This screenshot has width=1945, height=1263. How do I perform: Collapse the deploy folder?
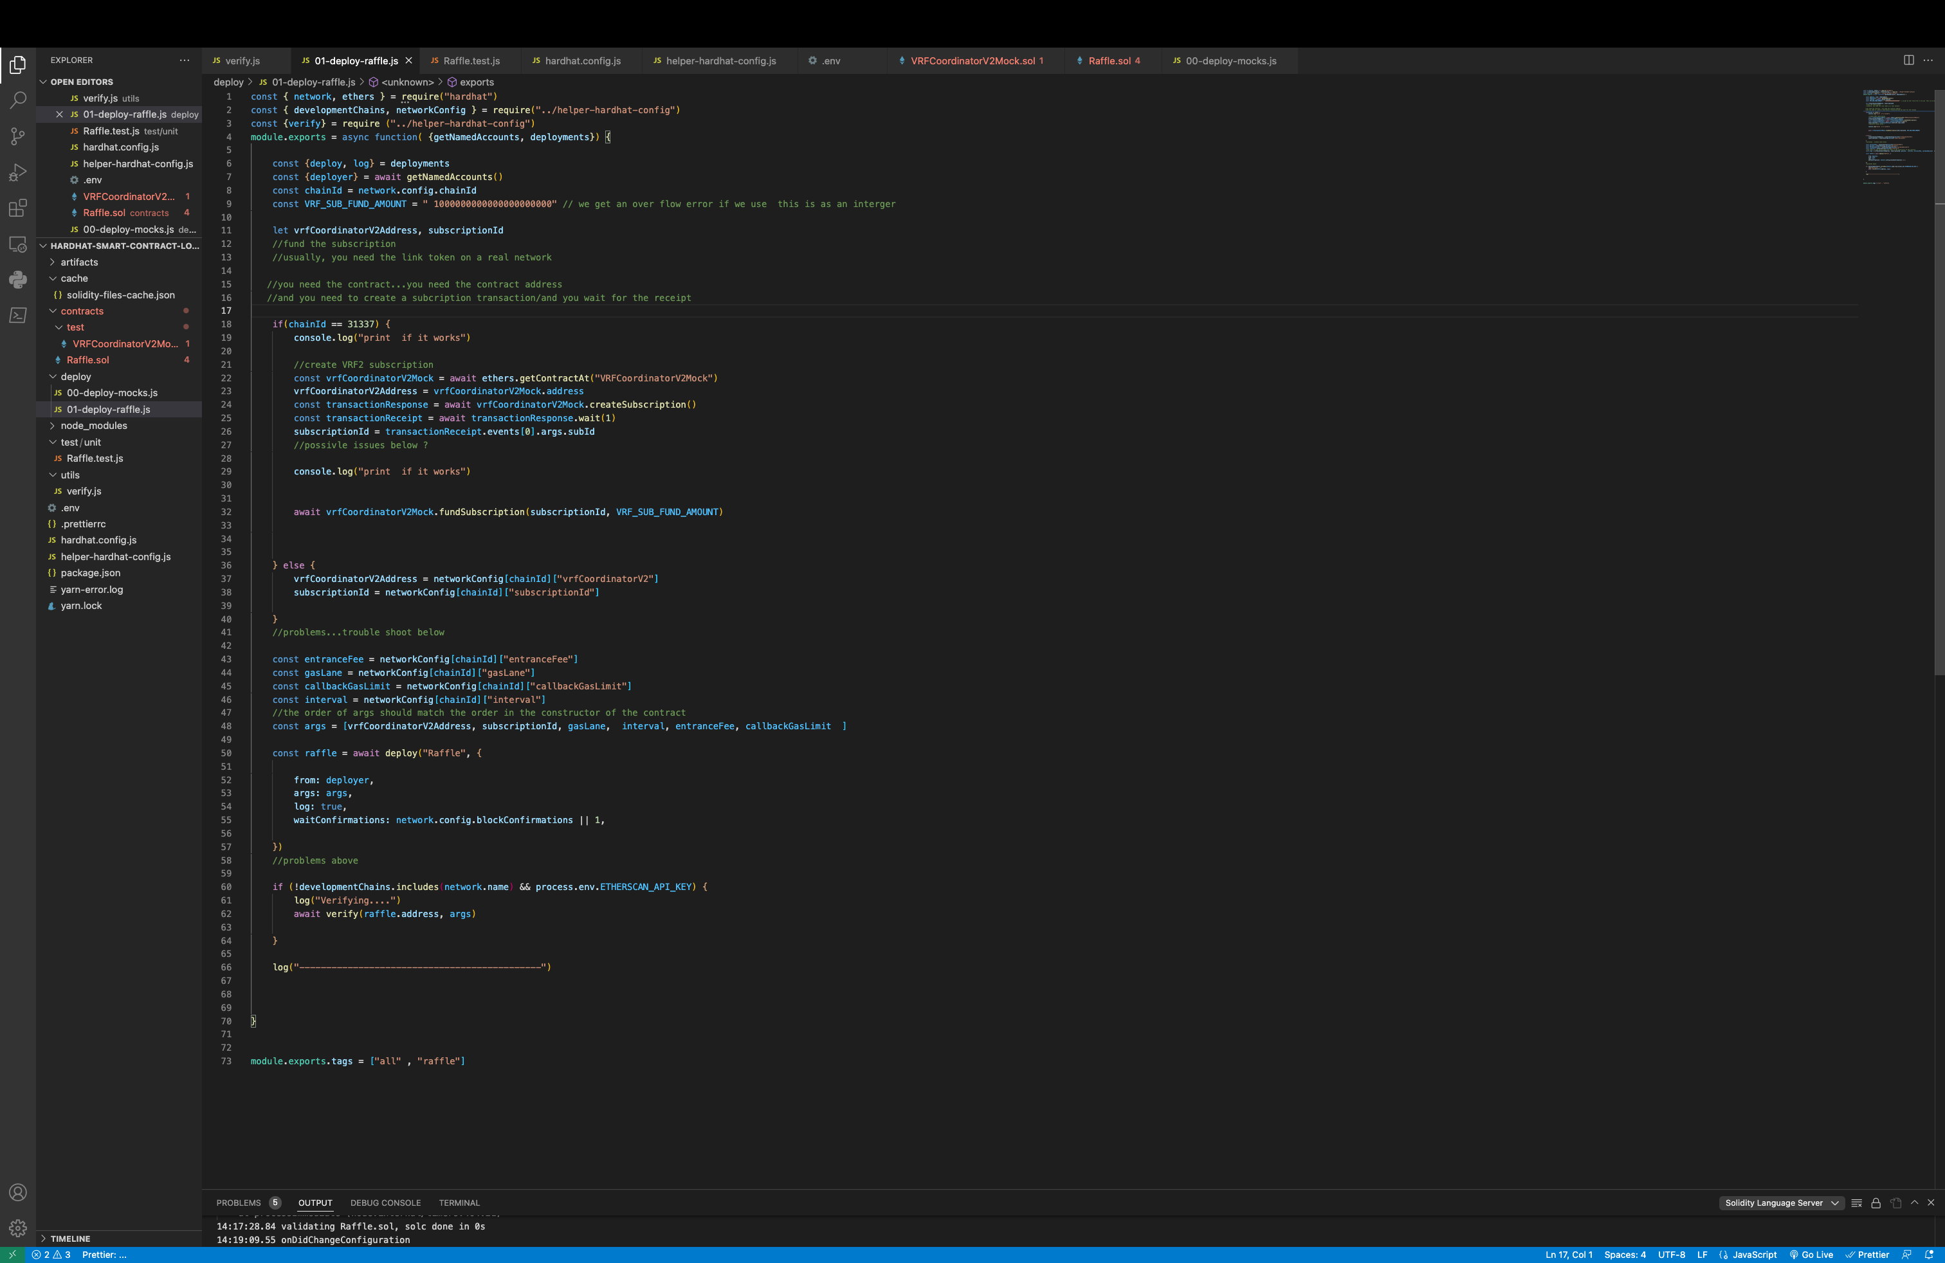click(118, 377)
